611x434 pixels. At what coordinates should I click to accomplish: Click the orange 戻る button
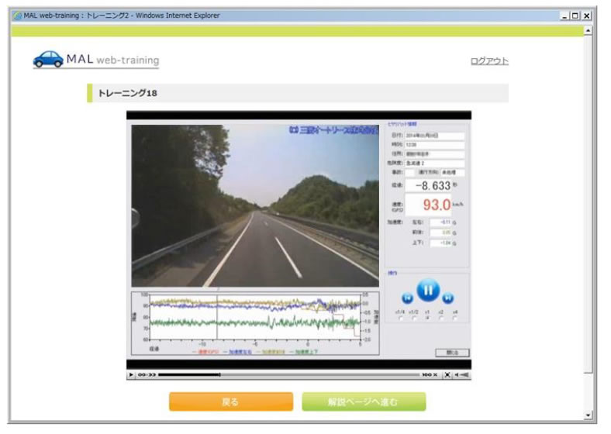231,401
